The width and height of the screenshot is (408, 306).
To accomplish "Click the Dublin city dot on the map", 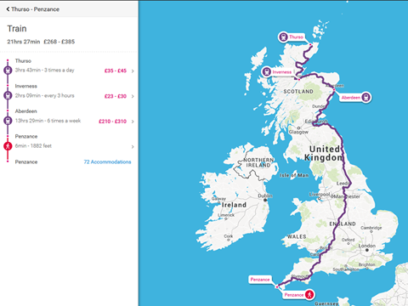I will point(265,200).
